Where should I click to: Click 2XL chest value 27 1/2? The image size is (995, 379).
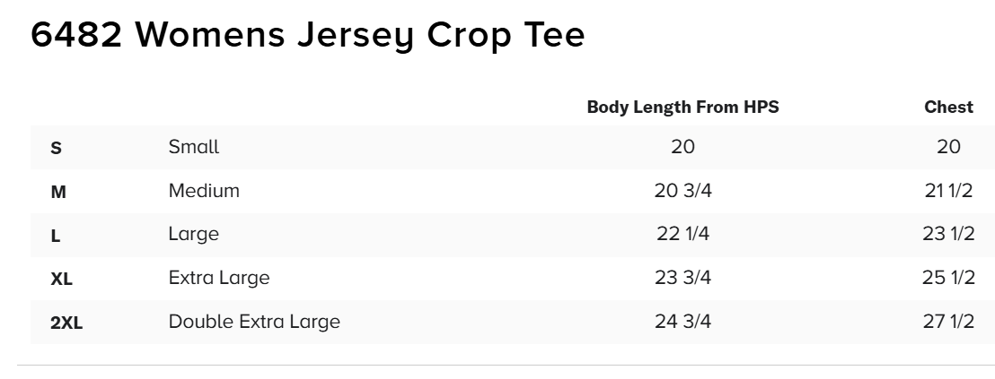[x=948, y=322]
